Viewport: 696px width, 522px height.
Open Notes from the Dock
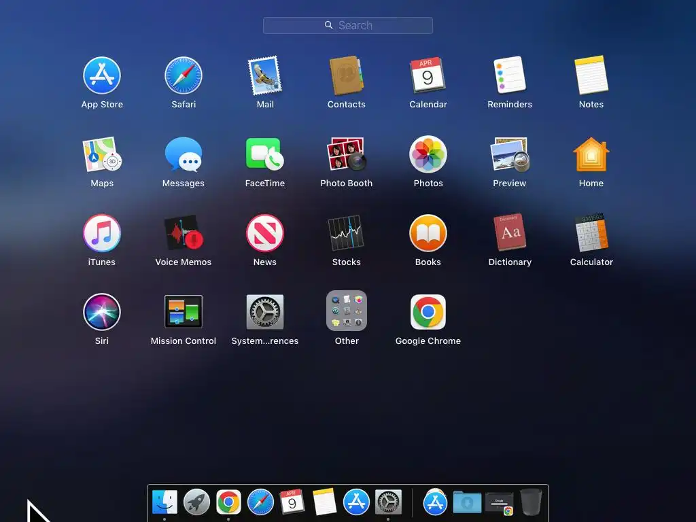click(x=324, y=502)
